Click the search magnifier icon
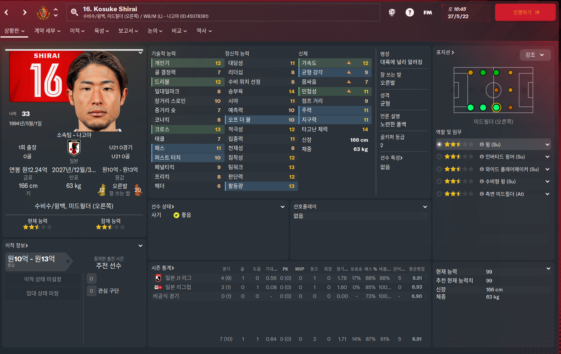 coord(75,12)
